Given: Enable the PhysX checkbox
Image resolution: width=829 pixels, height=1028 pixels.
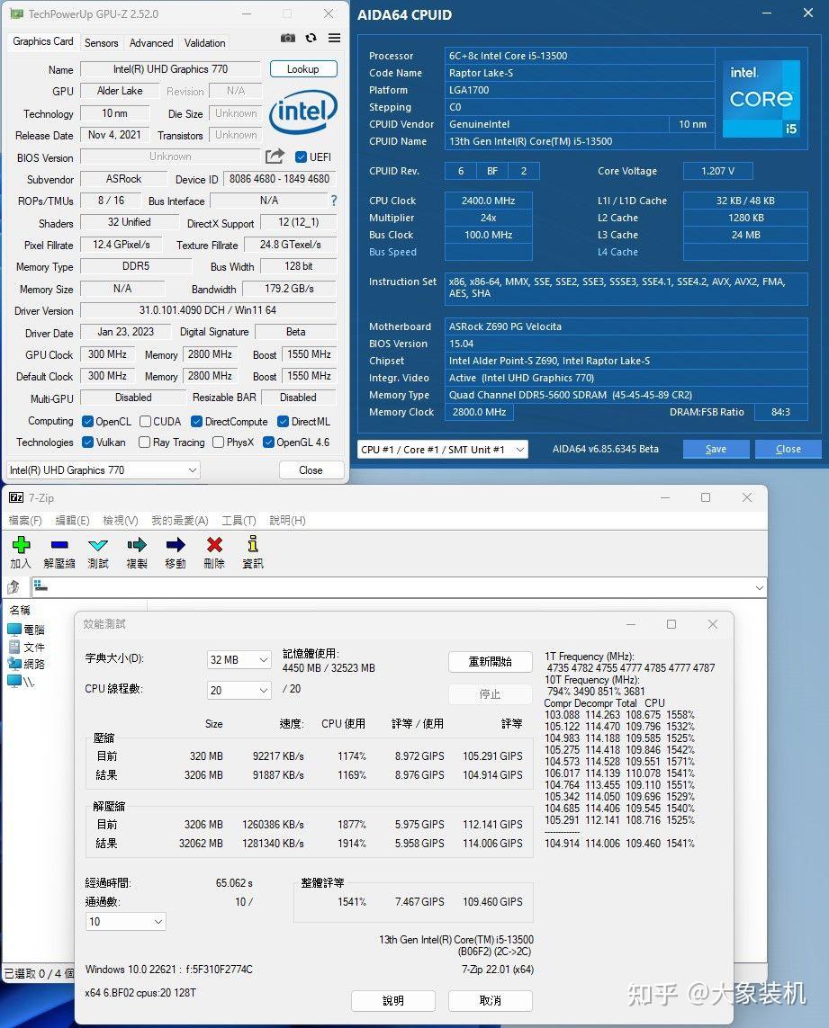Looking at the screenshot, I should pos(218,442).
